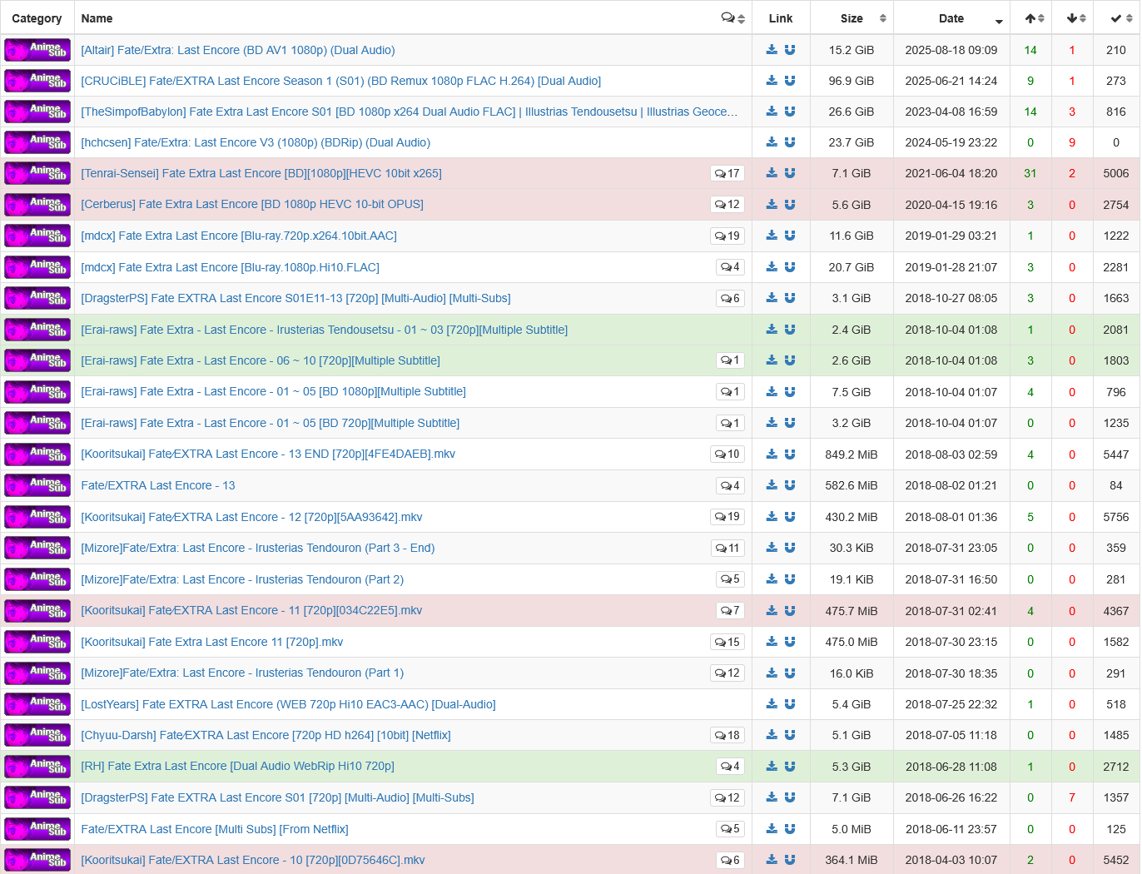Screen dimensions: 1142x874
Task: View 11 comments on [Mizore] Part 3 - End
Action: tap(727, 548)
